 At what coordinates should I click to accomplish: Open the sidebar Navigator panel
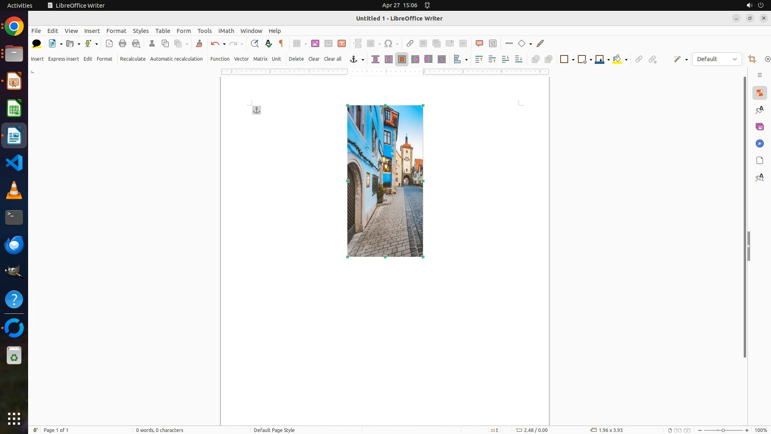pyautogui.click(x=759, y=143)
